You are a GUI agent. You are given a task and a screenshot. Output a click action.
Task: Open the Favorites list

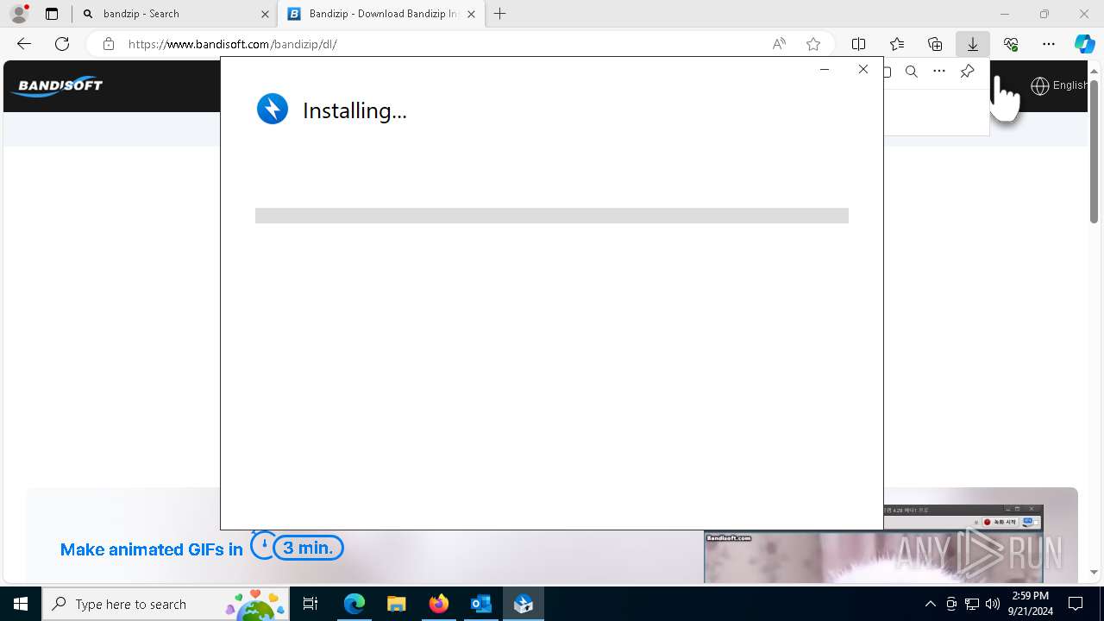tap(897, 44)
